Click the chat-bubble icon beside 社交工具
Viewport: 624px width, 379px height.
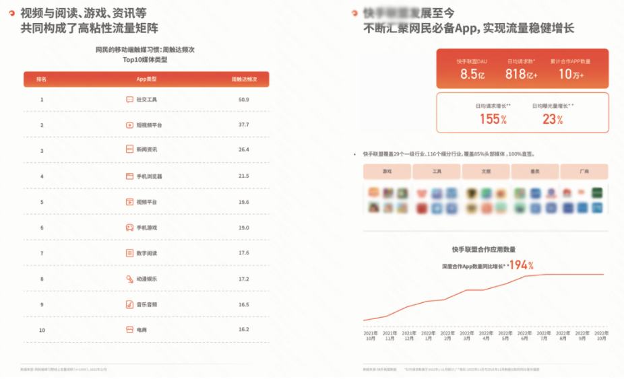[130, 100]
